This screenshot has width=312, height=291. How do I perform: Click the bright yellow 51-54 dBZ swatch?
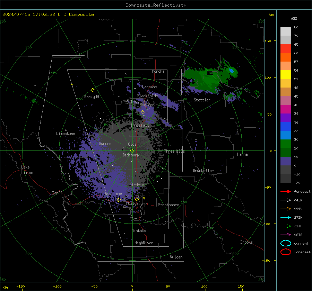286,75
